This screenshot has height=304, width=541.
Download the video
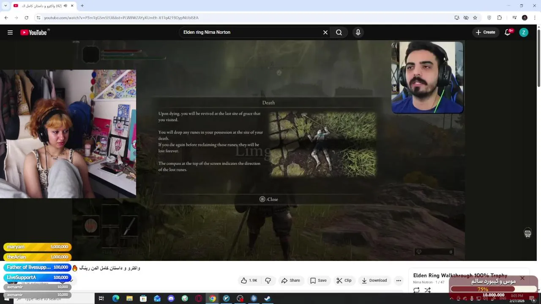pos(374,280)
